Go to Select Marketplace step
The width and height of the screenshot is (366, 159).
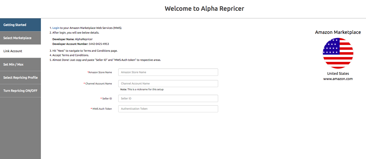click(x=20, y=38)
